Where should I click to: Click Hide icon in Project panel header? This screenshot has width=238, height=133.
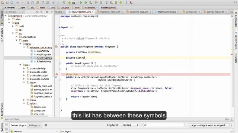[x=52, y=12]
